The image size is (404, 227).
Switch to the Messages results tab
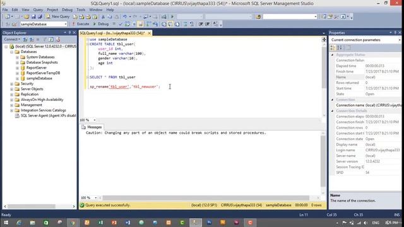(x=92, y=127)
